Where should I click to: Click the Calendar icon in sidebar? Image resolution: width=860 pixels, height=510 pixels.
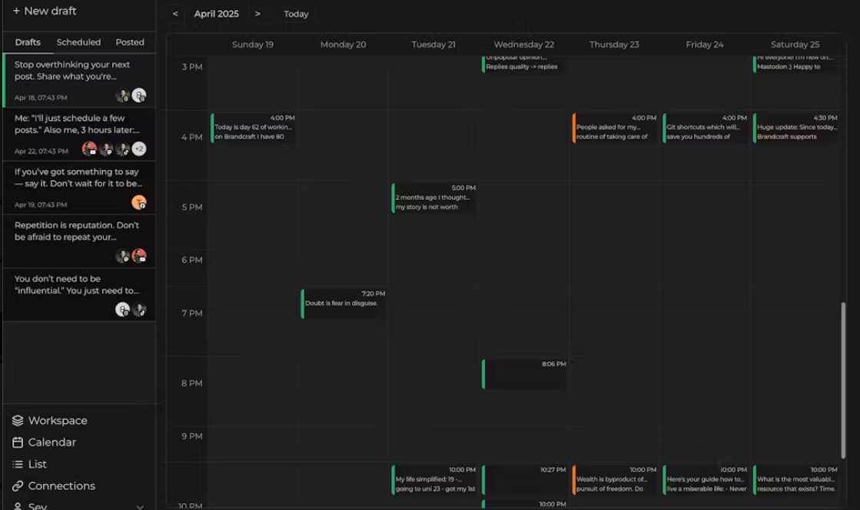pyautogui.click(x=18, y=442)
